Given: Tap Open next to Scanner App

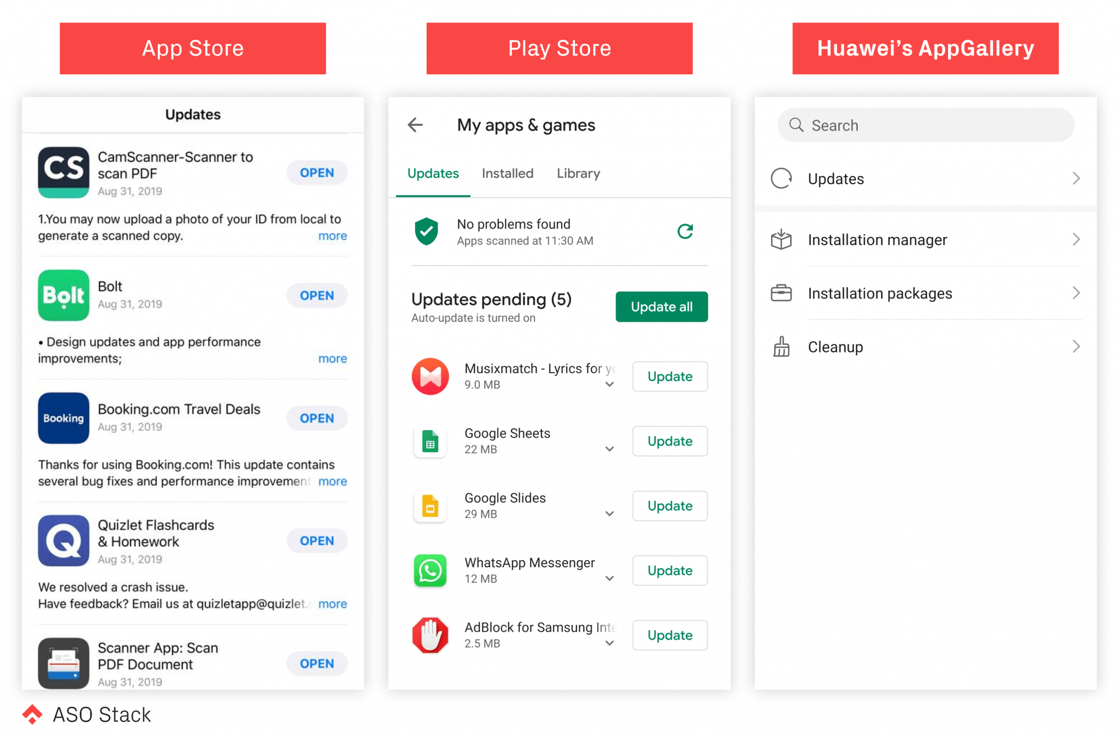Looking at the screenshot, I should [x=316, y=663].
